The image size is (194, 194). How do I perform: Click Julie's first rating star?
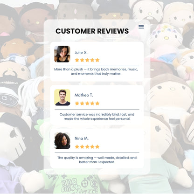tap(77, 60)
